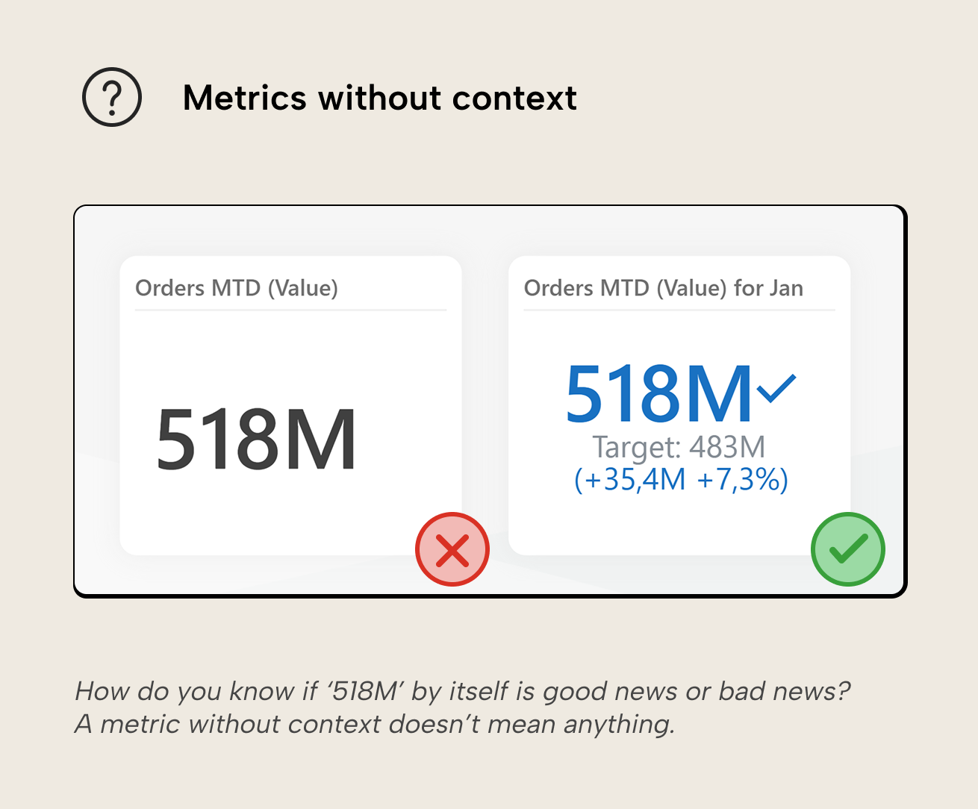Screen dimensions: 978x809
Task: Select the "Metrics without context" heading
Action: pyautogui.click(x=379, y=98)
